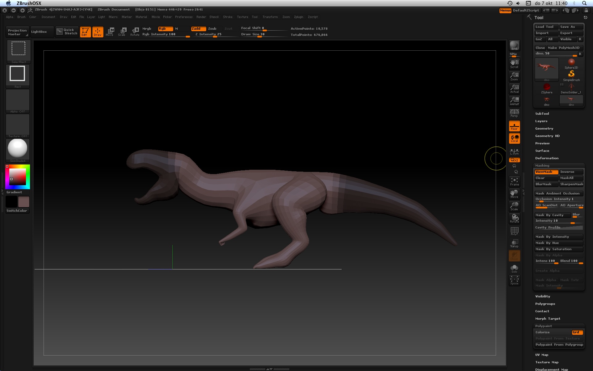Viewport: 593px width, 371px height.
Task: Open the Preferences menu
Action: pyautogui.click(x=184, y=17)
